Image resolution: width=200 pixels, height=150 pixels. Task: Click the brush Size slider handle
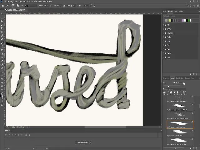[x=168, y=86]
